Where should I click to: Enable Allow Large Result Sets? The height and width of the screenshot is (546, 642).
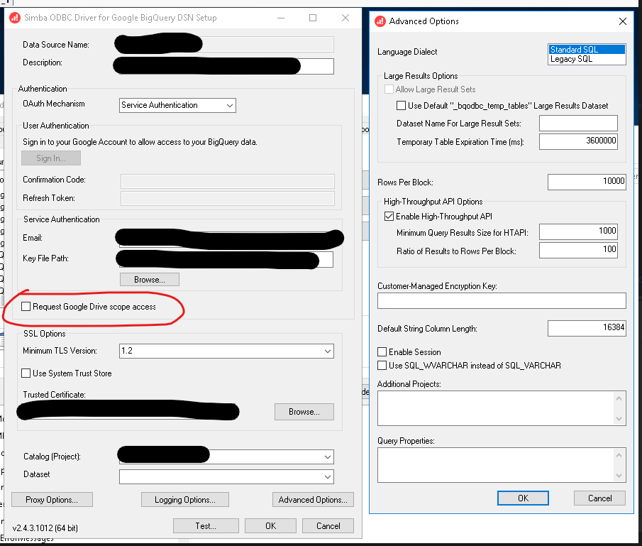389,89
